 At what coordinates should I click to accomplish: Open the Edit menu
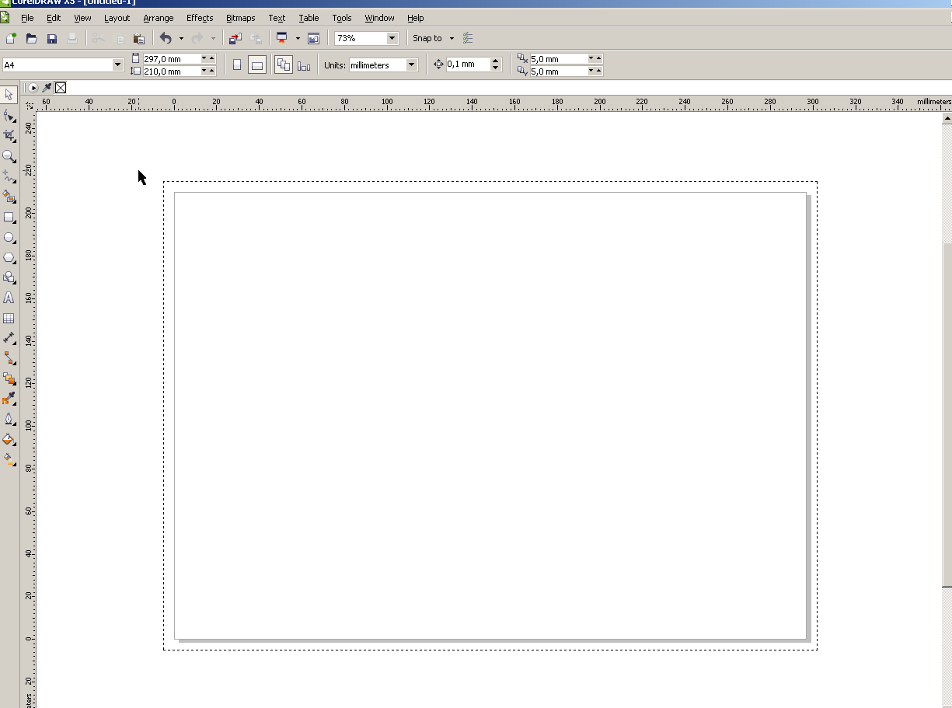click(x=54, y=18)
